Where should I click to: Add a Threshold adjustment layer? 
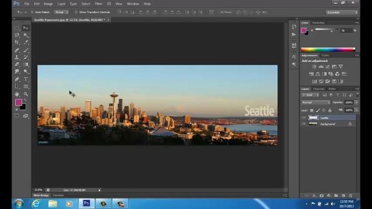pyautogui.click(x=327, y=81)
